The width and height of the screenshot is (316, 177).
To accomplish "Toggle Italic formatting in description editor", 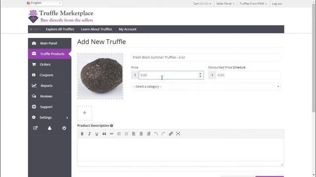I will click(89, 134).
